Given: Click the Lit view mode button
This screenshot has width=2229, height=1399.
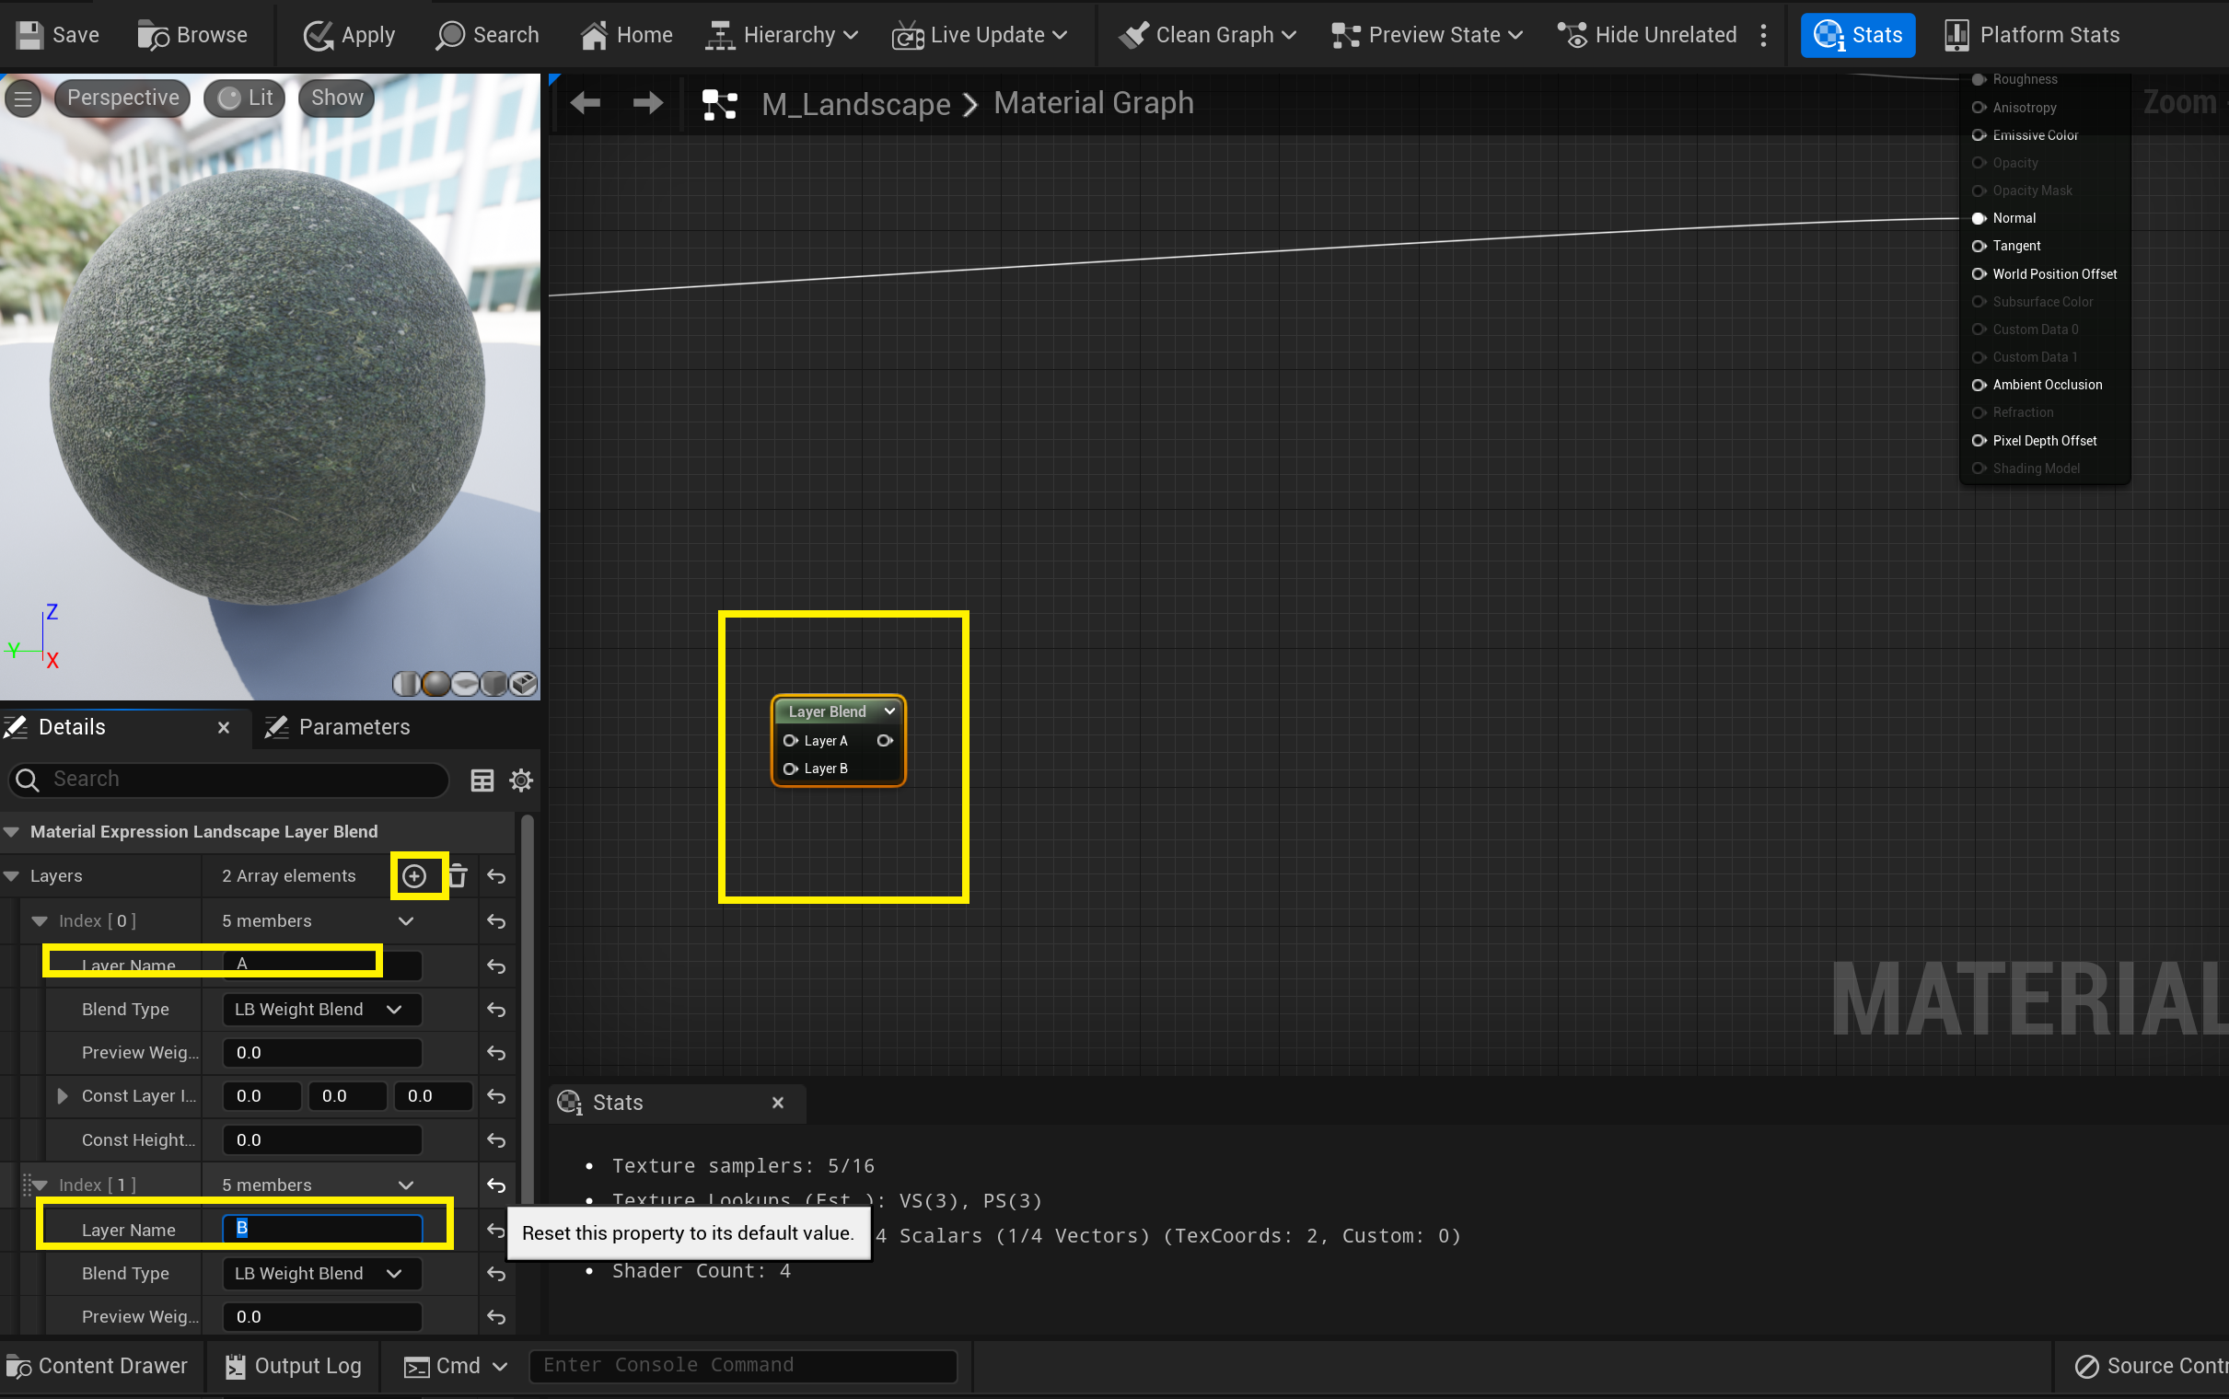Looking at the screenshot, I should tap(245, 98).
